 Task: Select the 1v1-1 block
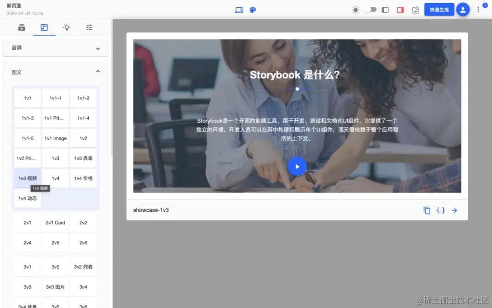pyautogui.click(x=56, y=98)
